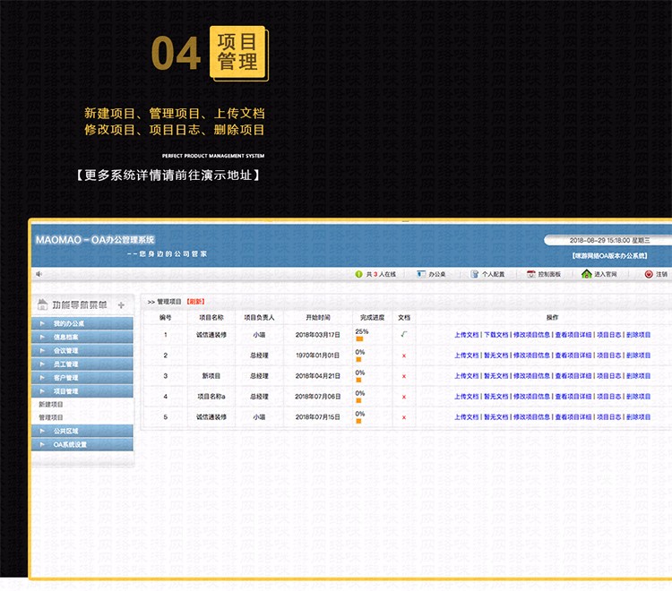This screenshot has width=672, height=591.
Task: Expand the 公共区域 sidebar section
Action: [82, 431]
